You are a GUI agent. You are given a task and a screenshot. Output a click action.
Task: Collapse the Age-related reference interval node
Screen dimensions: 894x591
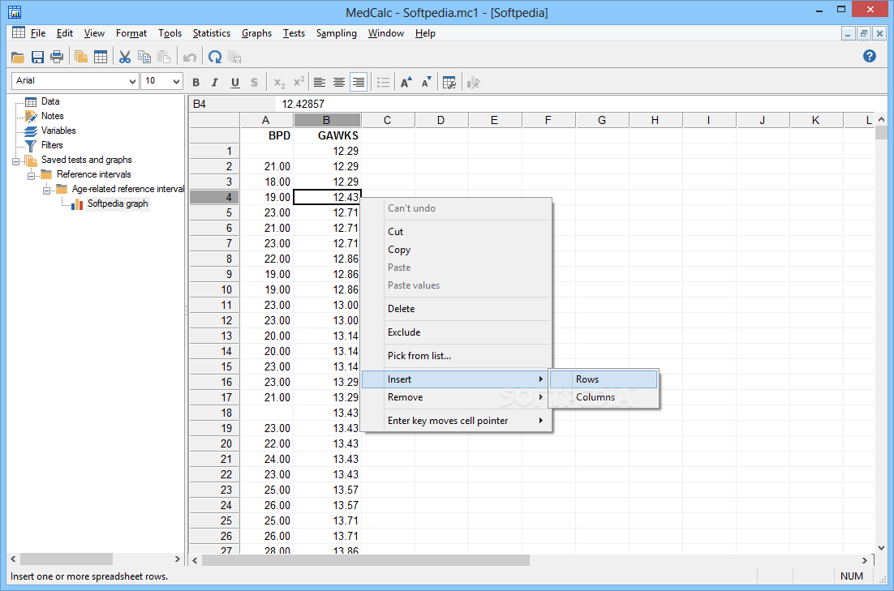pos(46,191)
